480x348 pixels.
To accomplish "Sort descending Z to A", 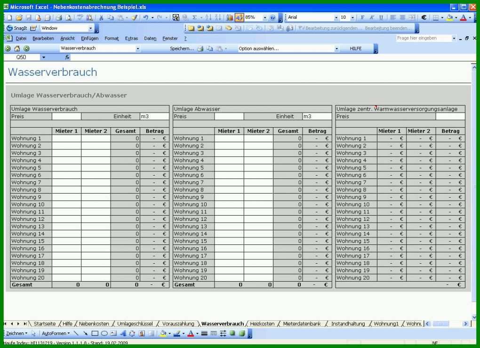I will click(x=218, y=17).
